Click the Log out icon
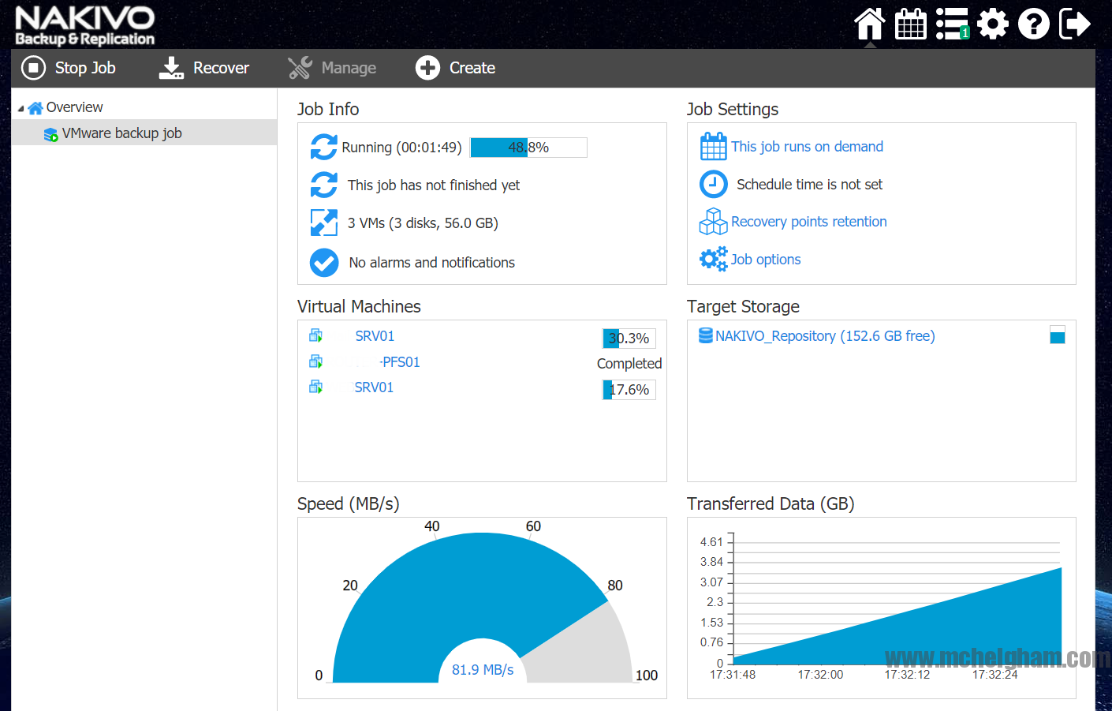The height and width of the screenshot is (711, 1112). point(1075,24)
